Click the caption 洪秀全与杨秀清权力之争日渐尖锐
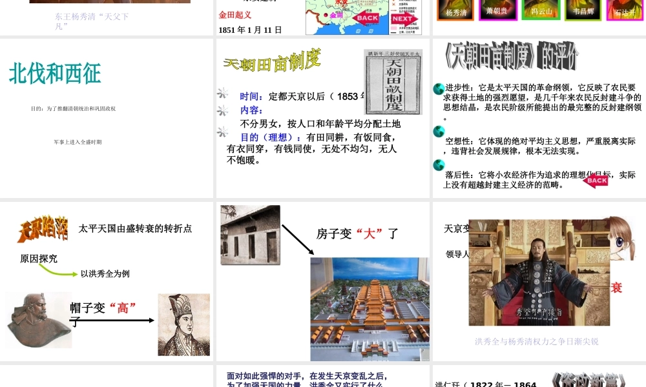The width and height of the screenshot is (646, 387). click(536, 341)
